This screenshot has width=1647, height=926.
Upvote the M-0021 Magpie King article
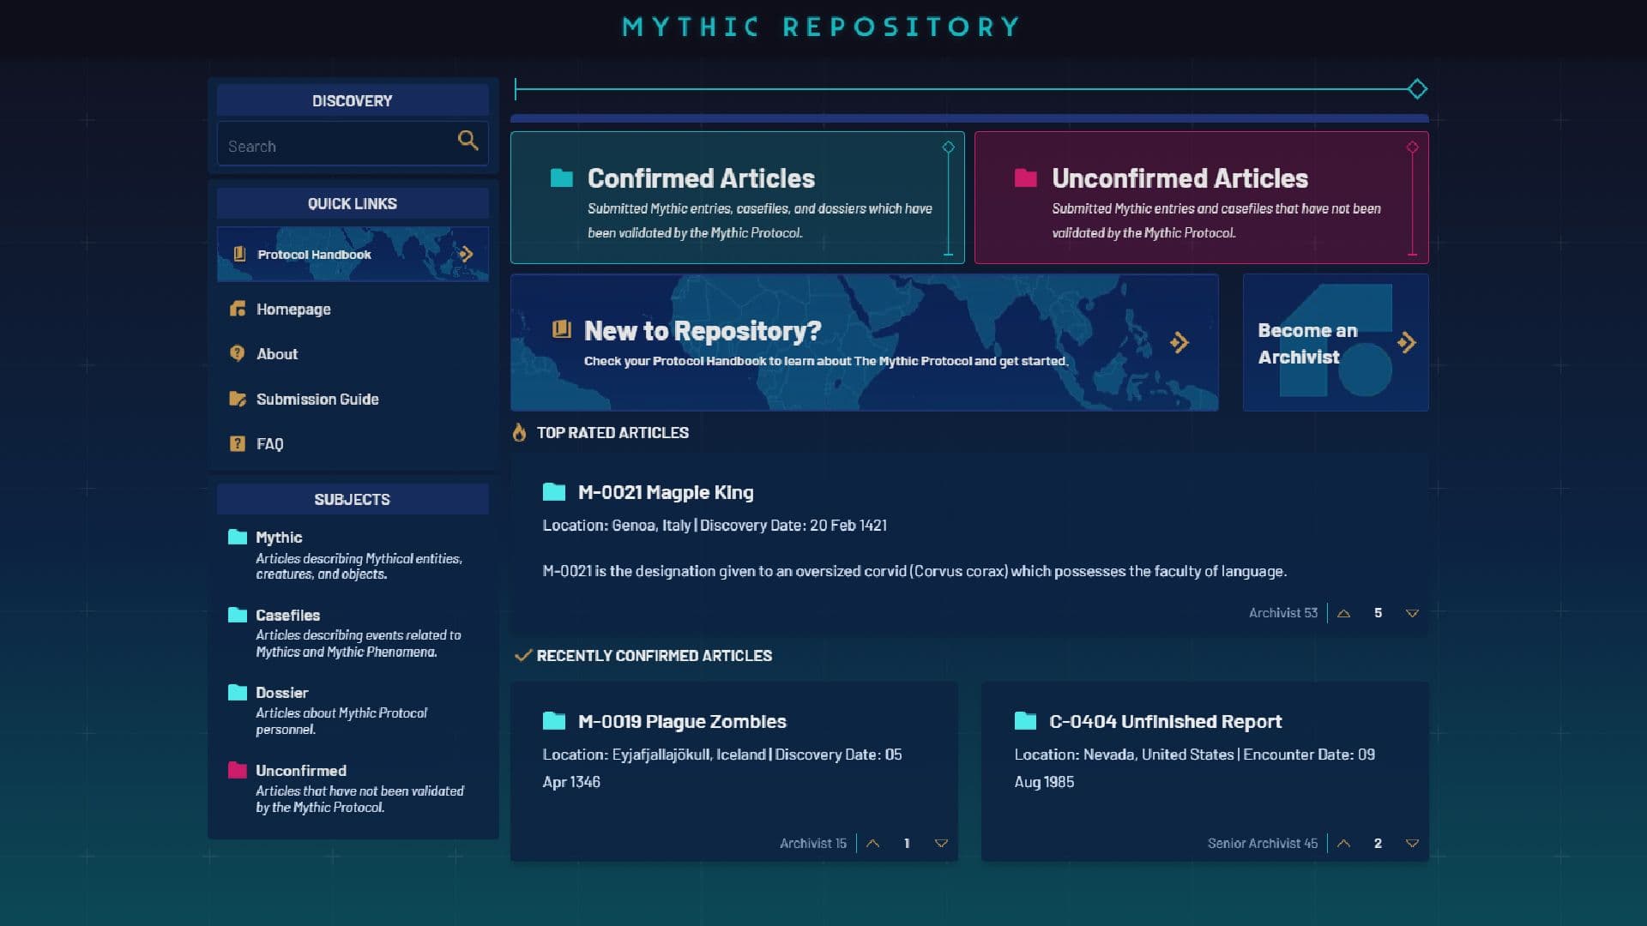1344,613
